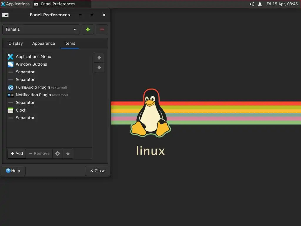Screen dimensions: 301x226
Task: Open the volume control tray icon
Action: [x=252, y=4]
